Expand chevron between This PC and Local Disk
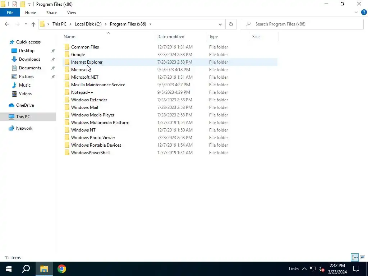This screenshot has height=276, width=368. coord(70,24)
